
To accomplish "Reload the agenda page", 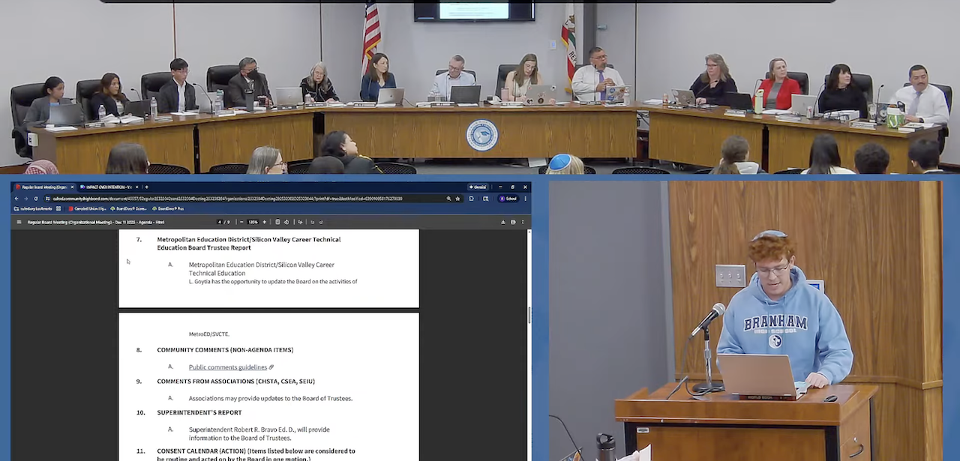I will point(36,199).
